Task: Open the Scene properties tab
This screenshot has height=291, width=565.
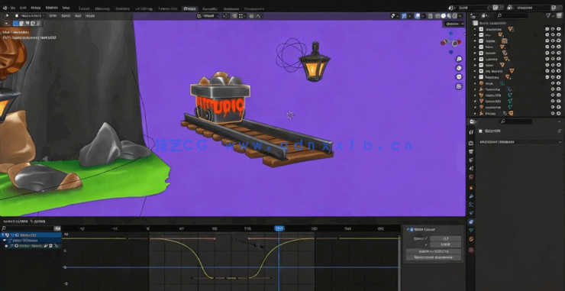Action: [x=471, y=168]
